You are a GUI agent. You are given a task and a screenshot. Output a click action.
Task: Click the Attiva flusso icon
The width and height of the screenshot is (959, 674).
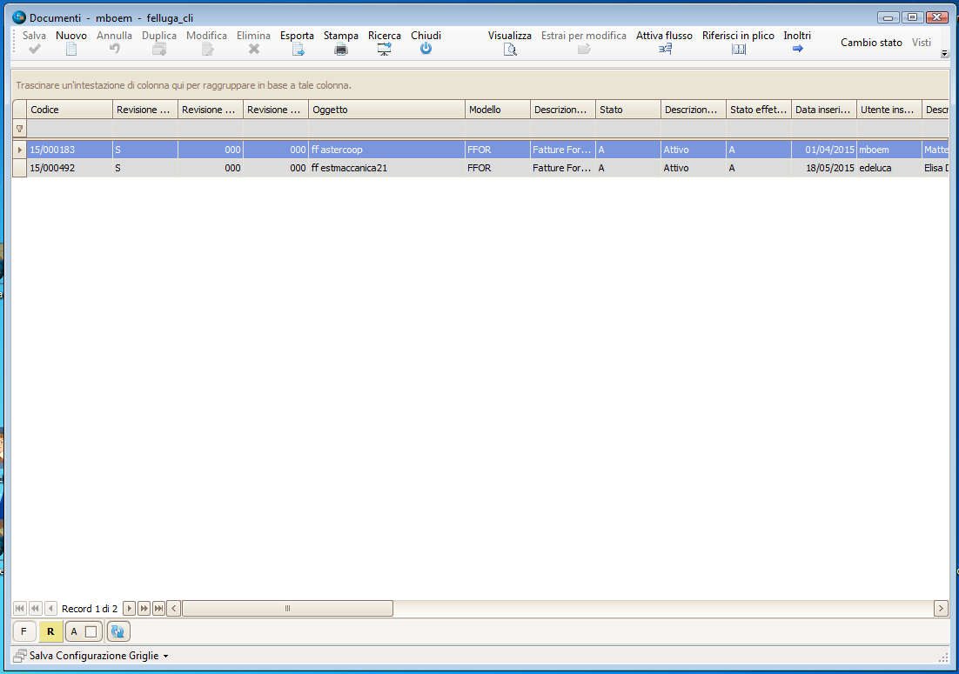(x=664, y=50)
